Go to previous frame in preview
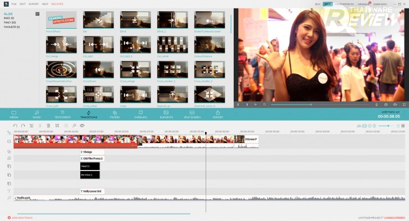Image resolution: width=409 pixels, height=221 pixels. 238,105
